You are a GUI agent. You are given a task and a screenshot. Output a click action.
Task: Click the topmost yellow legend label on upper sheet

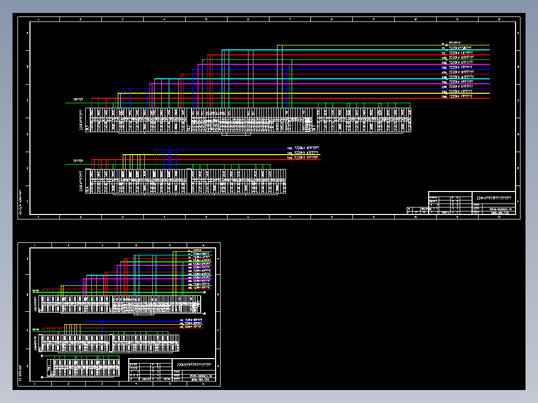[455, 43]
